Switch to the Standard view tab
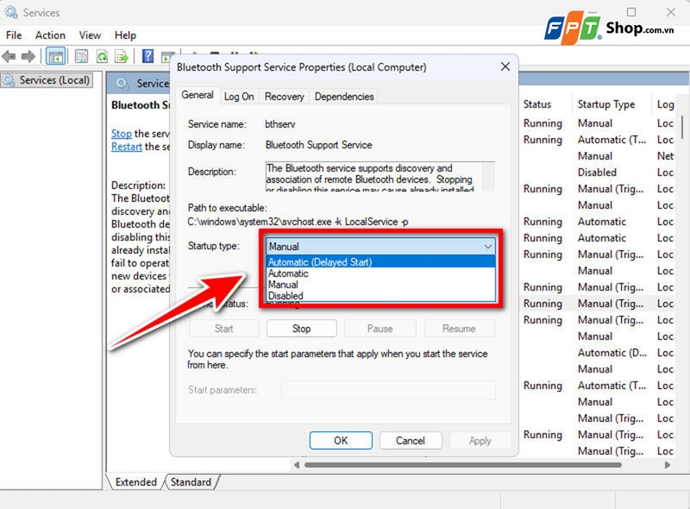This screenshot has width=690, height=509. [x=191, y=482]
